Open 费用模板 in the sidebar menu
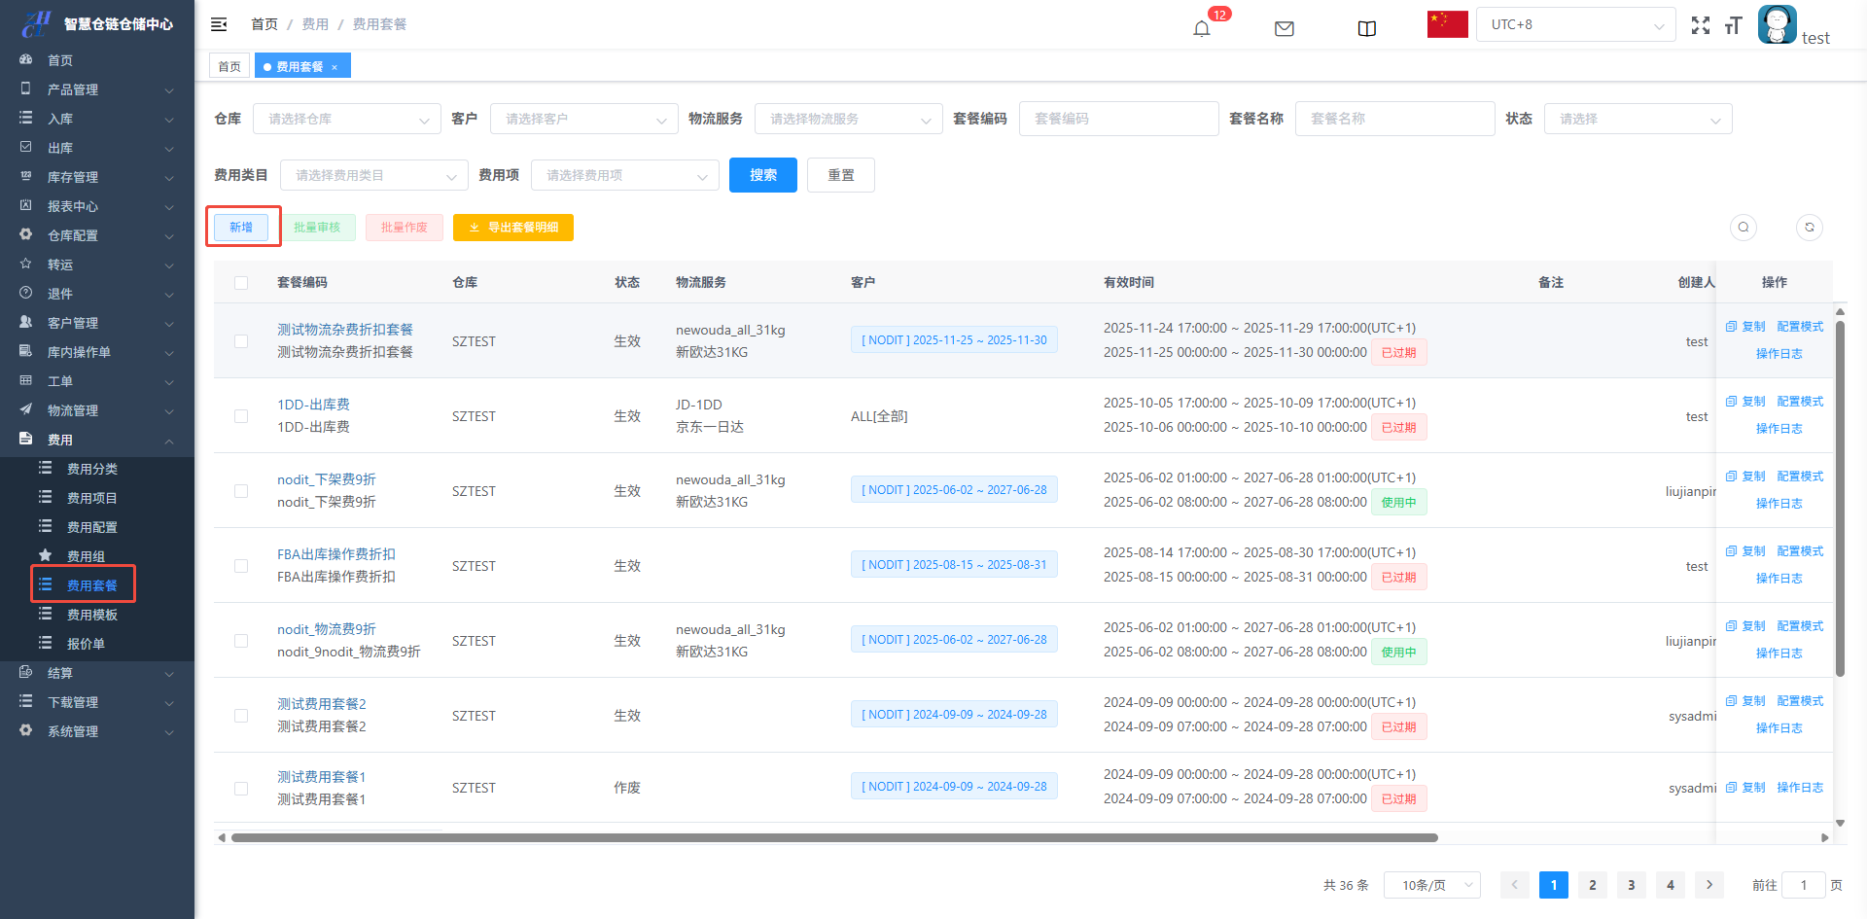 [x=91, y=615]
